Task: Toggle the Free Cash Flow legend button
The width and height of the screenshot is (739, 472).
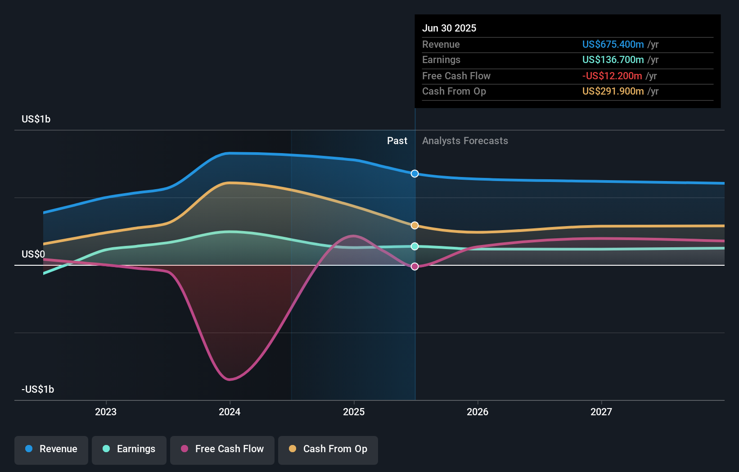Action: coord(222,450)
